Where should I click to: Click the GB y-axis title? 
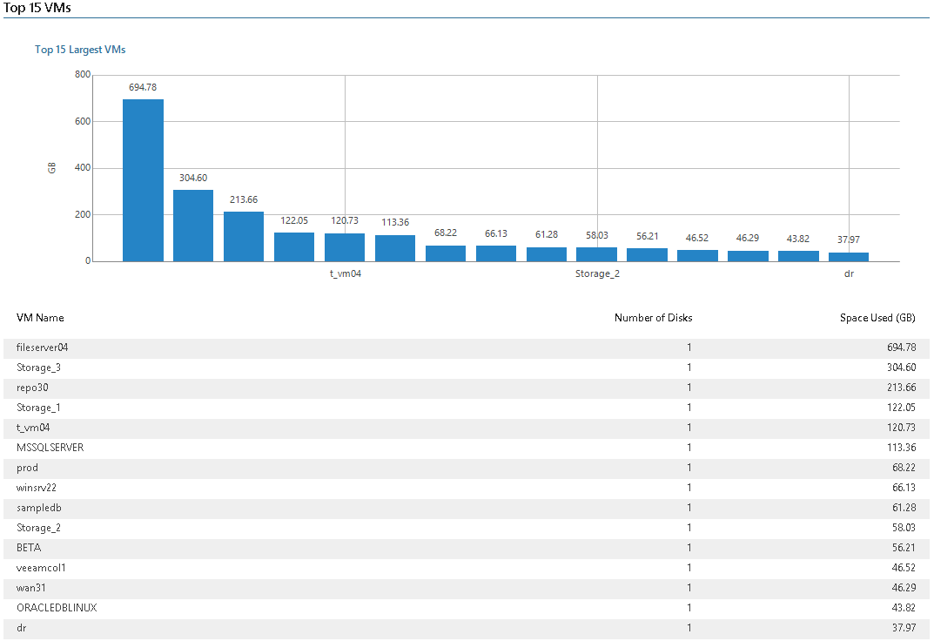click(52, 168)
